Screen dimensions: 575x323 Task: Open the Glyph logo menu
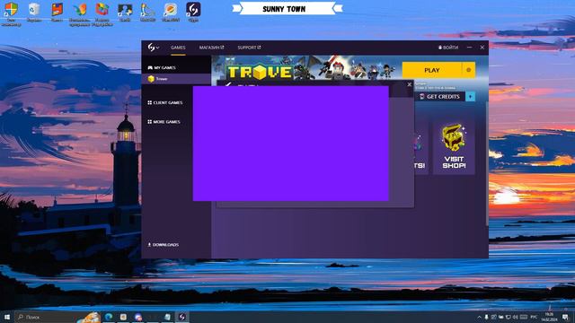pos(154,48)
